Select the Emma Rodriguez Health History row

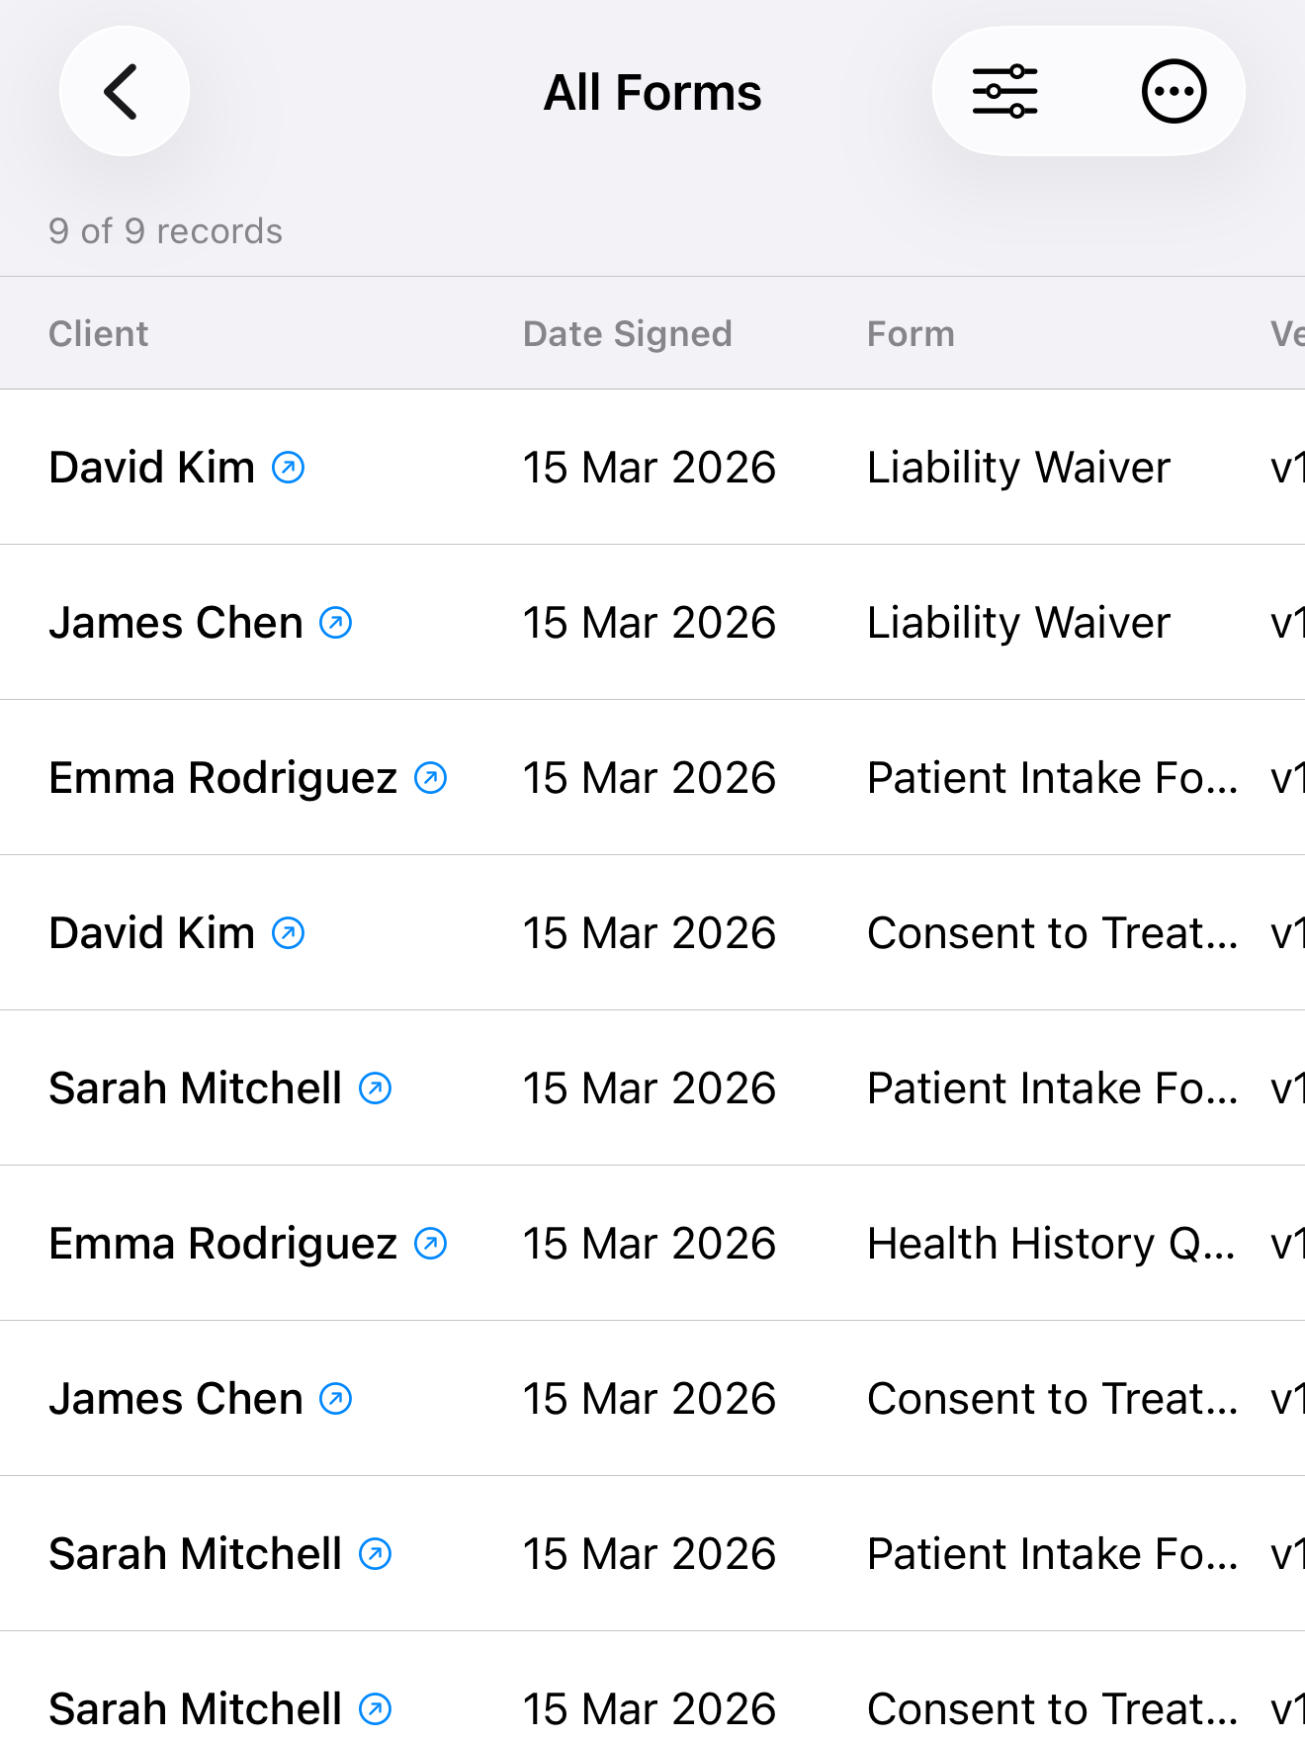coord(652,1243)
